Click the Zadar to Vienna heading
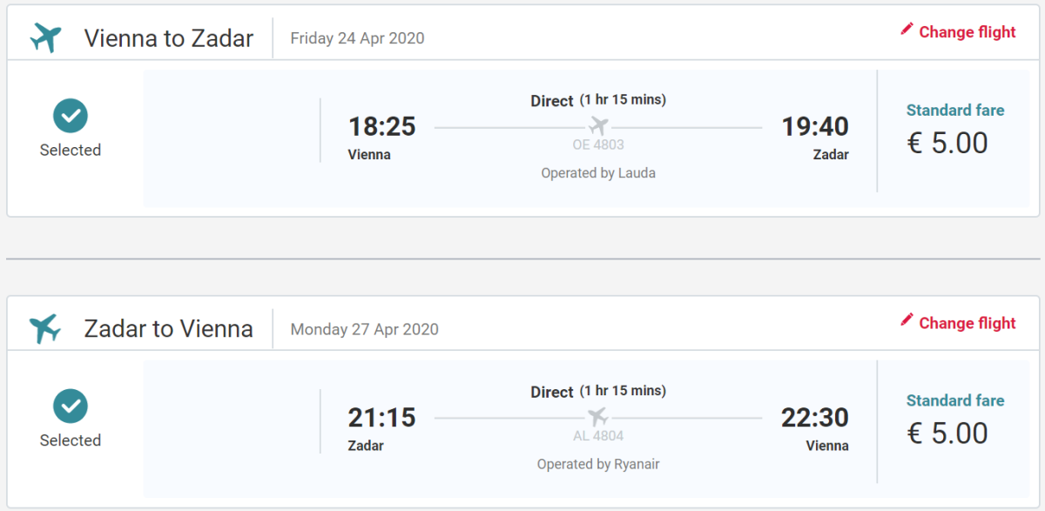The width and height of the screenshot is (1045, 511). [x=169, y=329]
